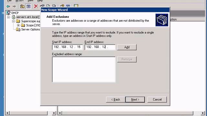The width and height of the screenshot is (207, 116).
Task: Click the Remove button
Action: tap(127, 59)
